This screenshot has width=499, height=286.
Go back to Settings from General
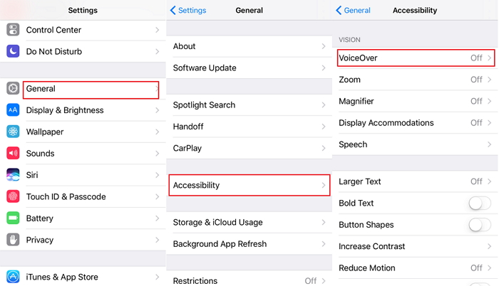point(188,11)
